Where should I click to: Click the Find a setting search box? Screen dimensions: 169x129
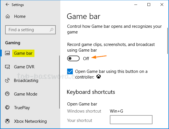click(30, 30)
